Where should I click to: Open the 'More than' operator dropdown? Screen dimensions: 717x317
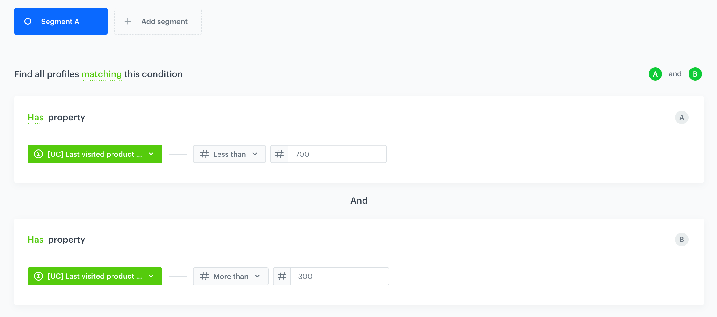[x=231, y=276]
